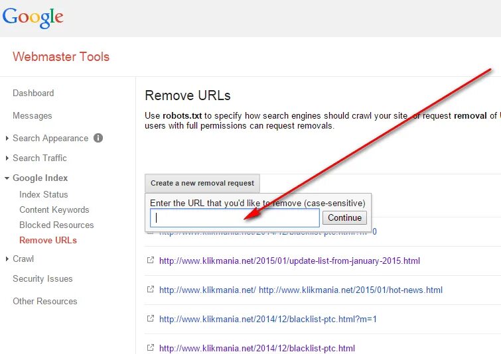Viewport: 501px width, 354px height.
Task: Open the blacklist-ptc.html link without parameters
Action: [x=257, y=348]
